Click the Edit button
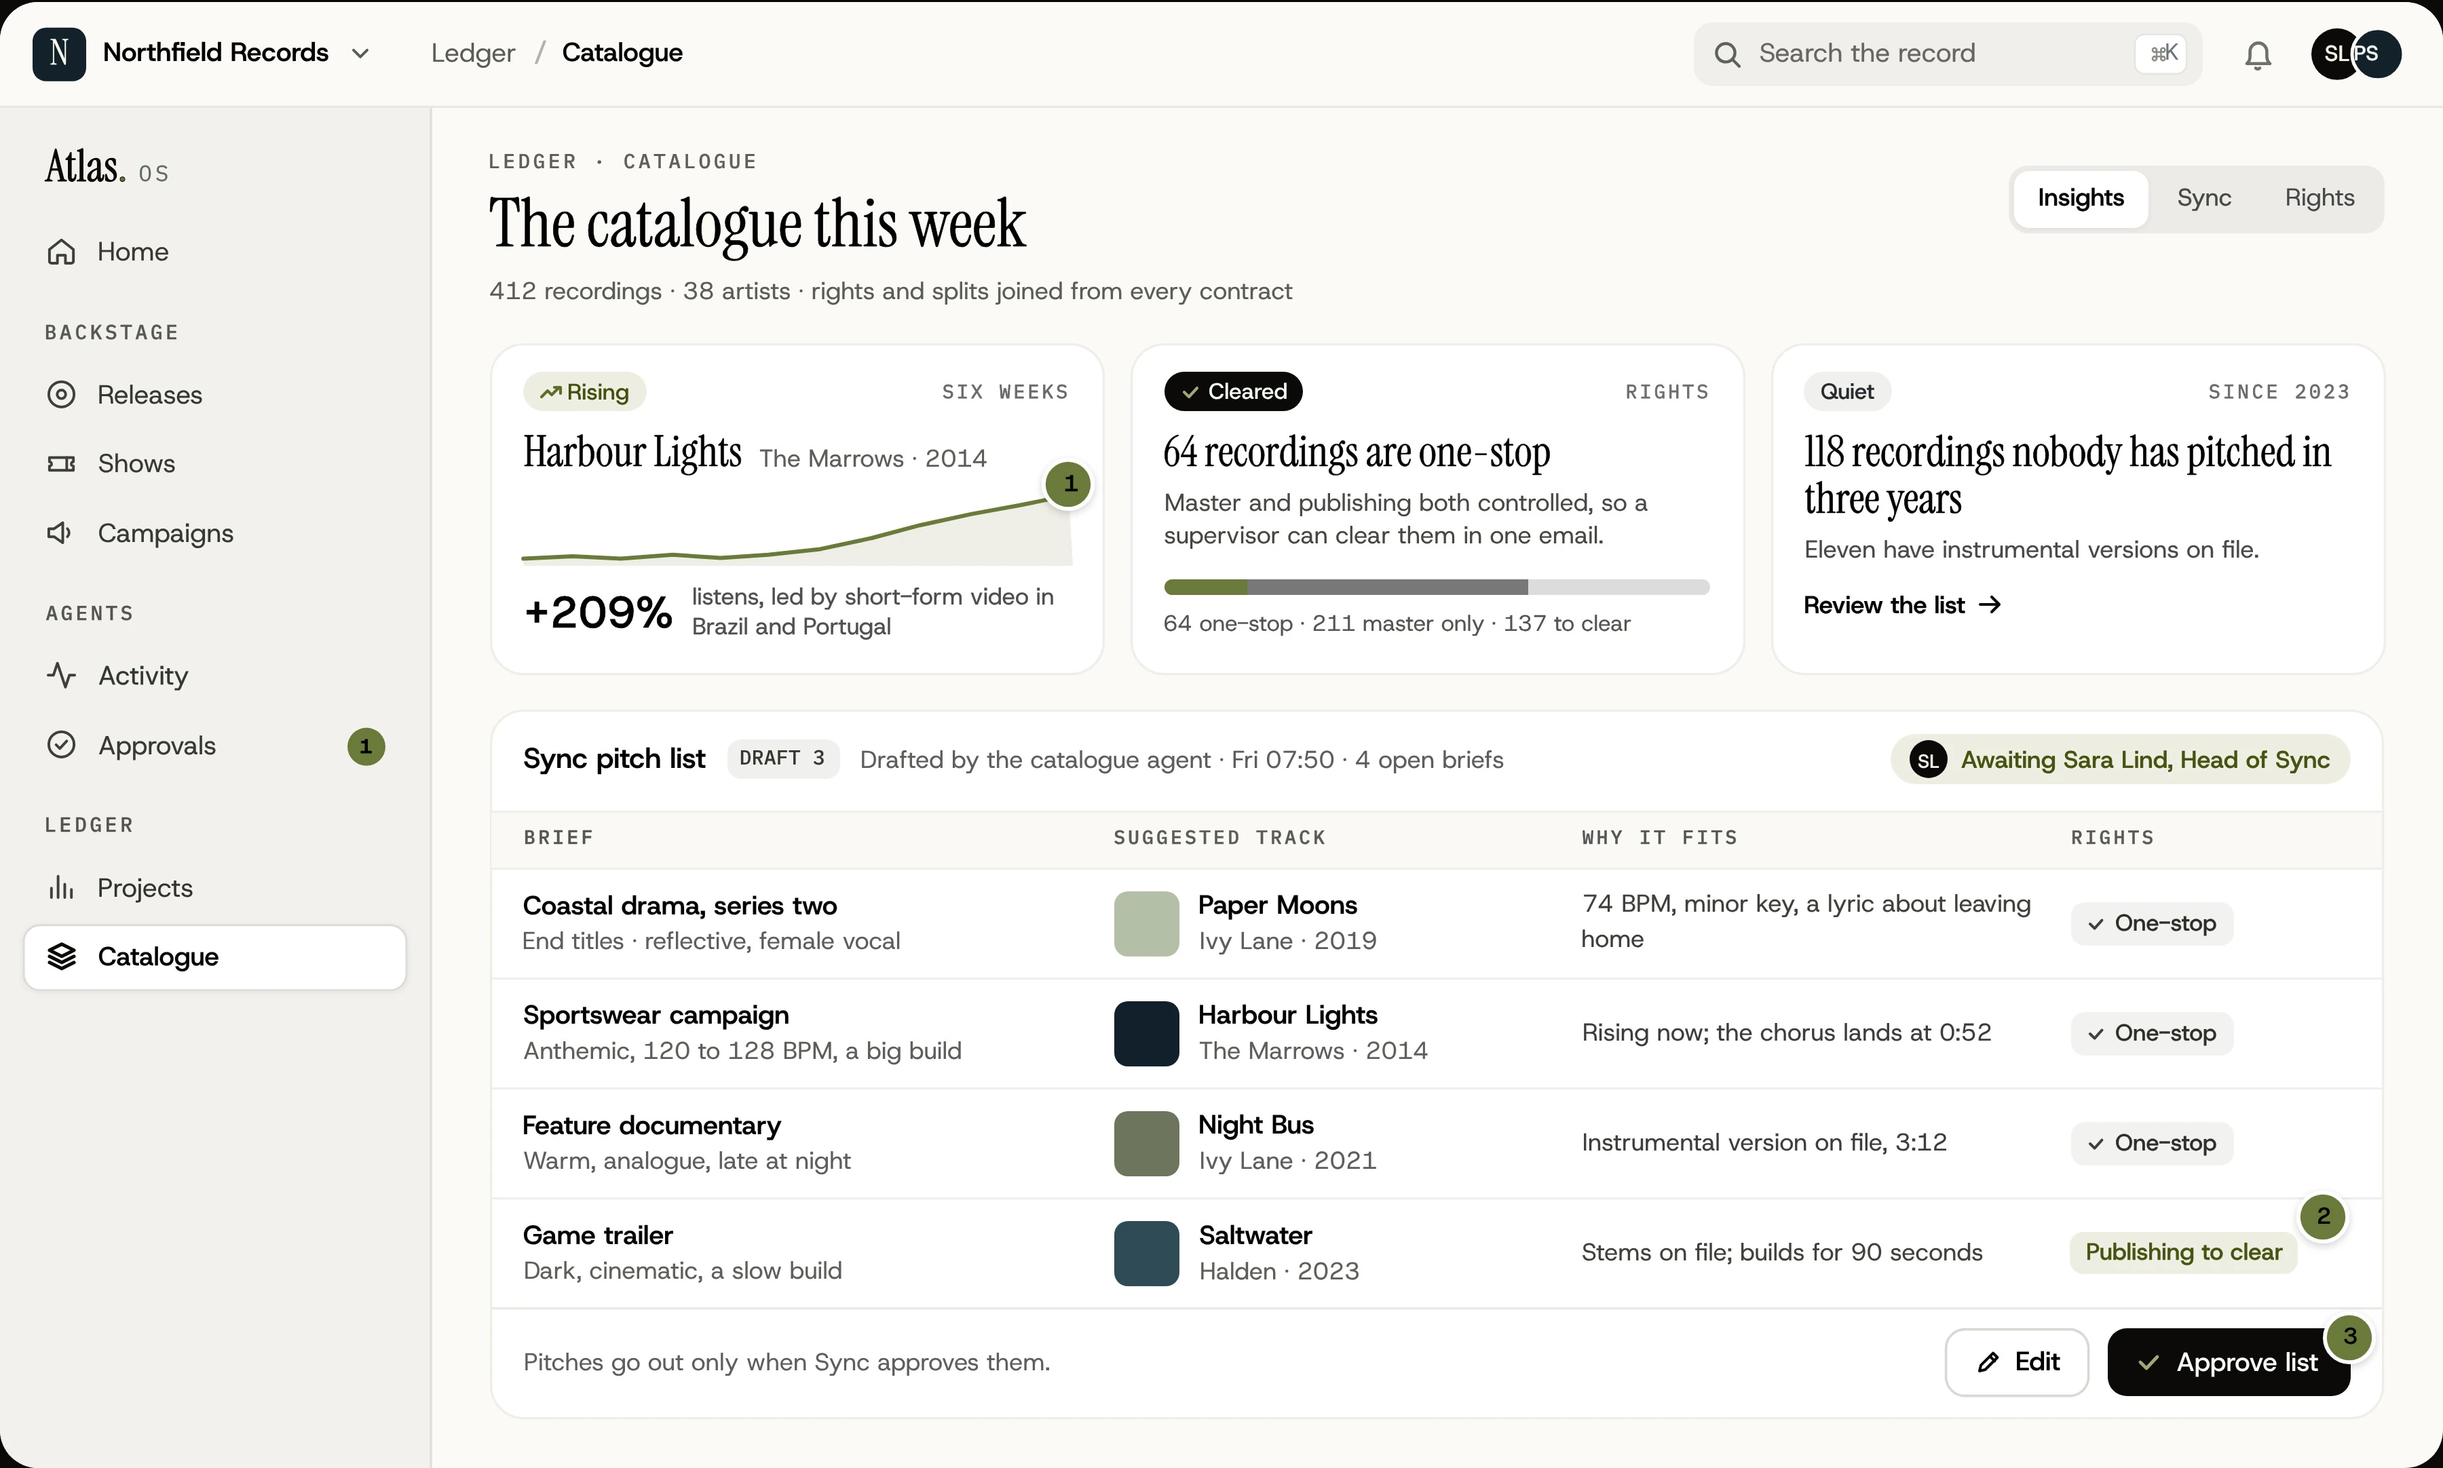Viewport: 2443px width, 1468px height. pos(2017,1363)
